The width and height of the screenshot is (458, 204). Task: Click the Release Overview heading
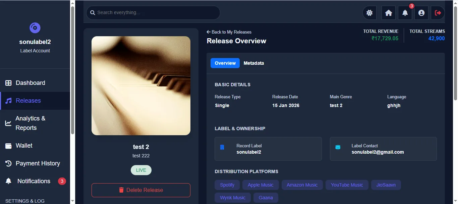click(236, 41)
